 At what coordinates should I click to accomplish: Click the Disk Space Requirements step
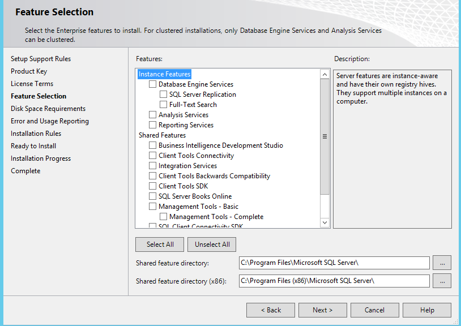coord(48,109)
